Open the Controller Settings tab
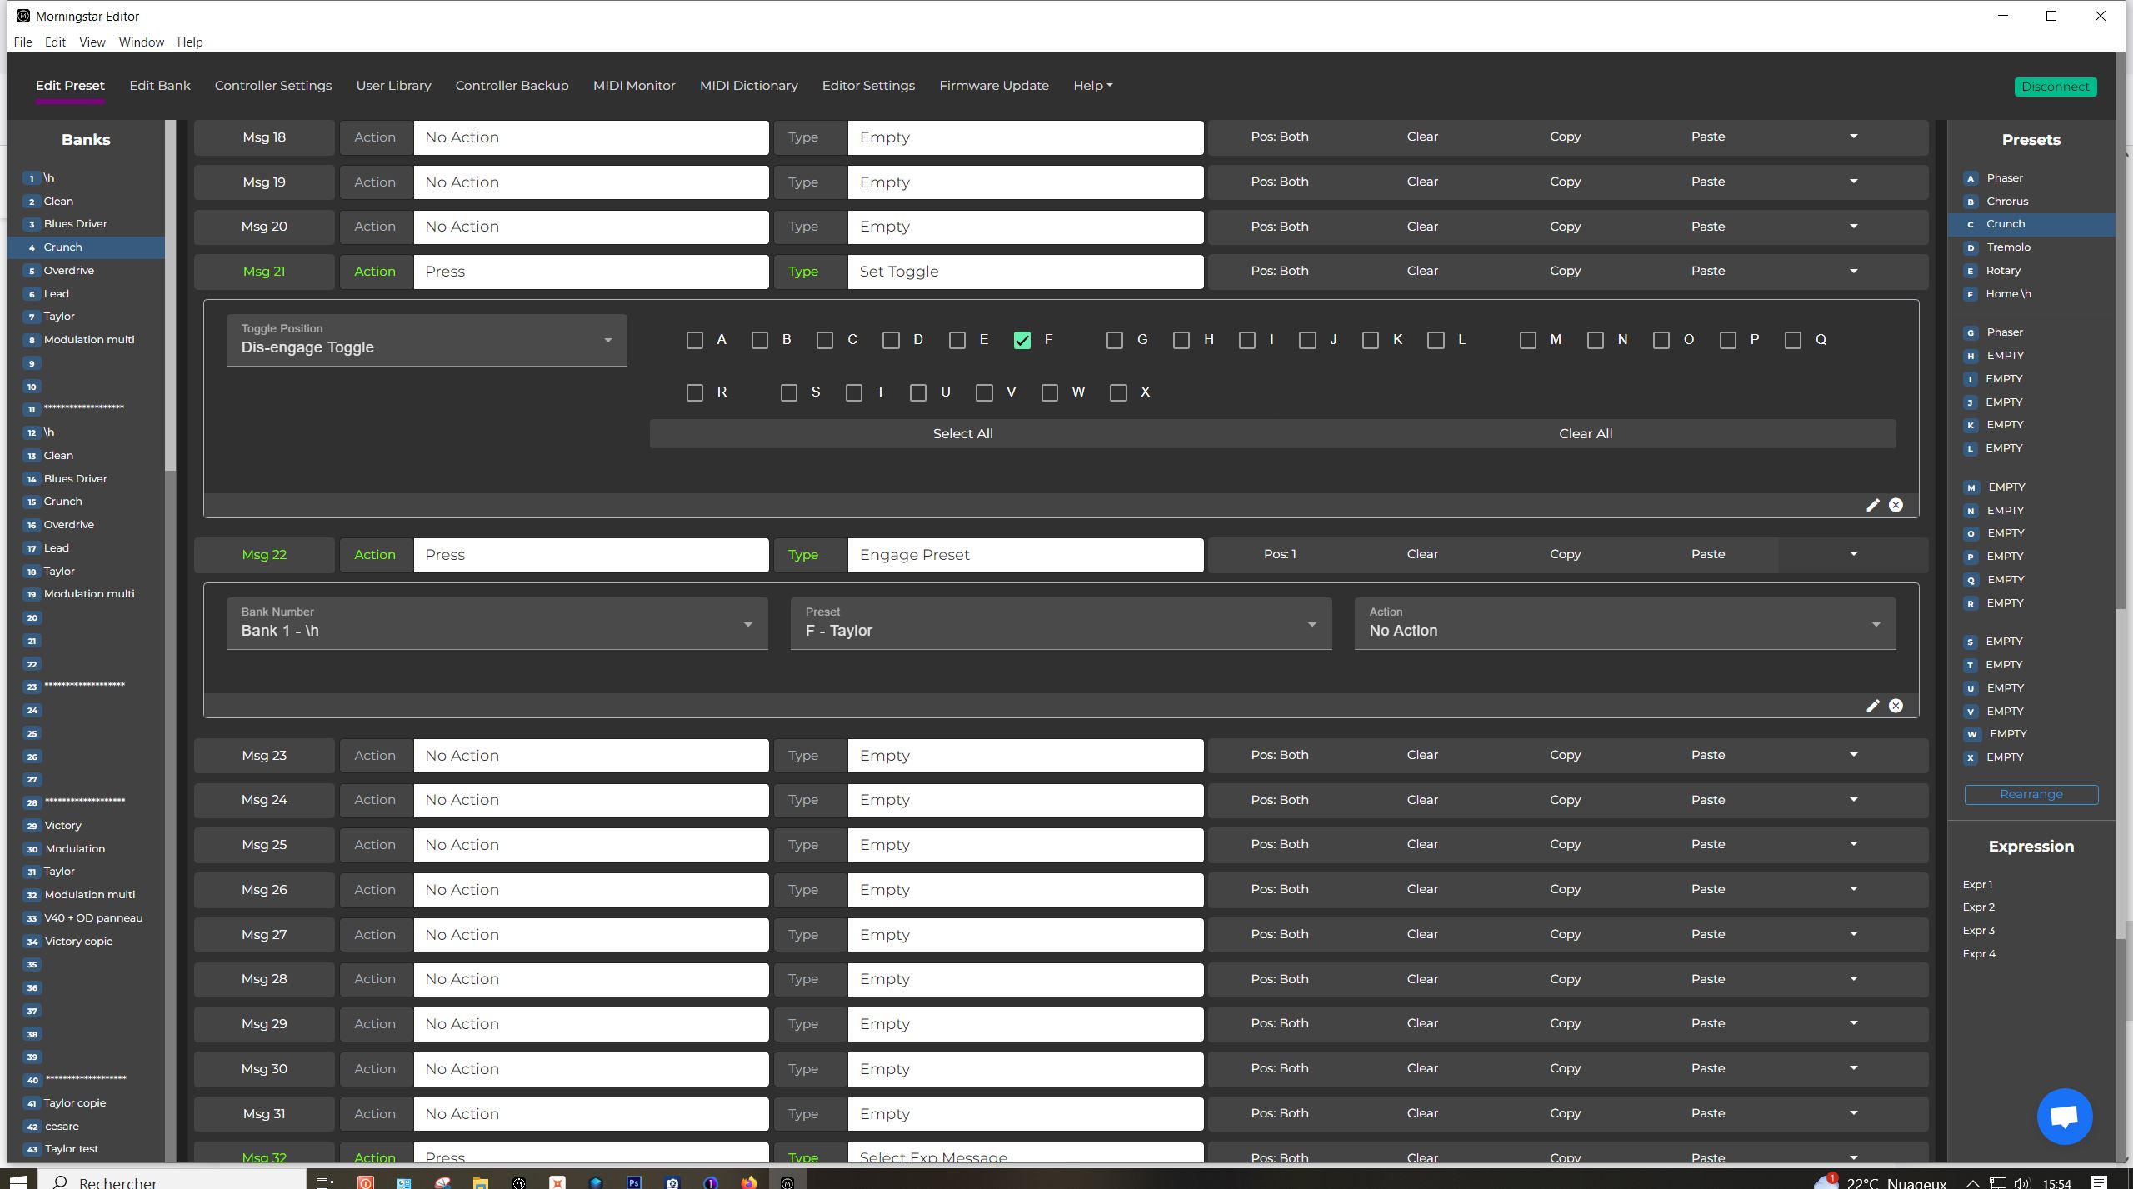This screenshot has width=2133, height=1189. pos(272,86)
